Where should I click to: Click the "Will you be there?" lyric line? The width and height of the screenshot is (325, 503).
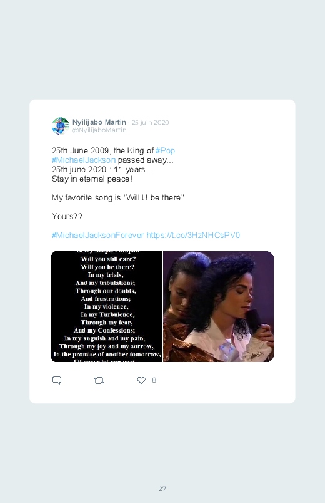pos(107,267)
